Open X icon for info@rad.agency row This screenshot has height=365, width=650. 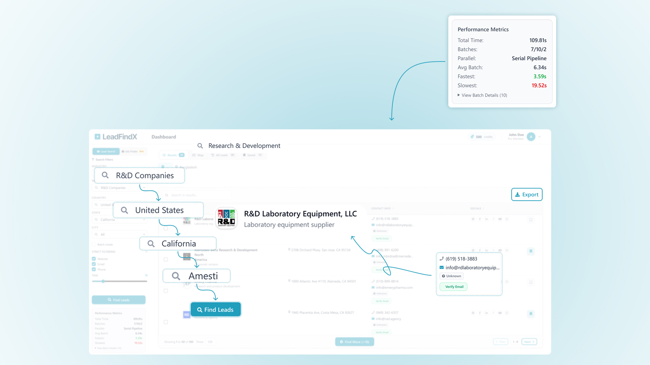[x=493, y=313]
